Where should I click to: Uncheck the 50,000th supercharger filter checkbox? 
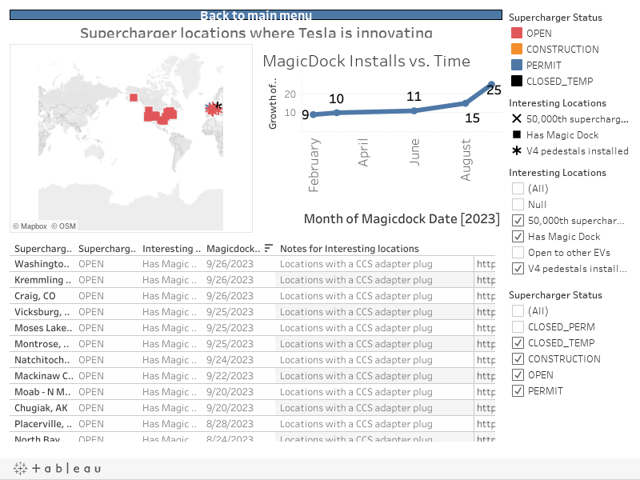tap(518, 221)
